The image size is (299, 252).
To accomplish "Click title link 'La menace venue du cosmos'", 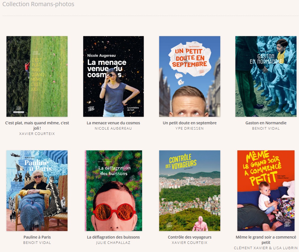I will click(113, 123).
